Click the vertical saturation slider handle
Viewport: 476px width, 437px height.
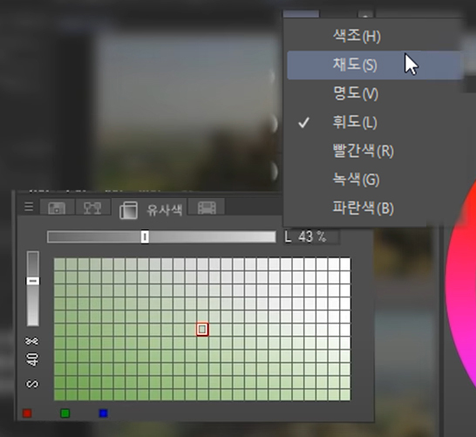[33, 281]
